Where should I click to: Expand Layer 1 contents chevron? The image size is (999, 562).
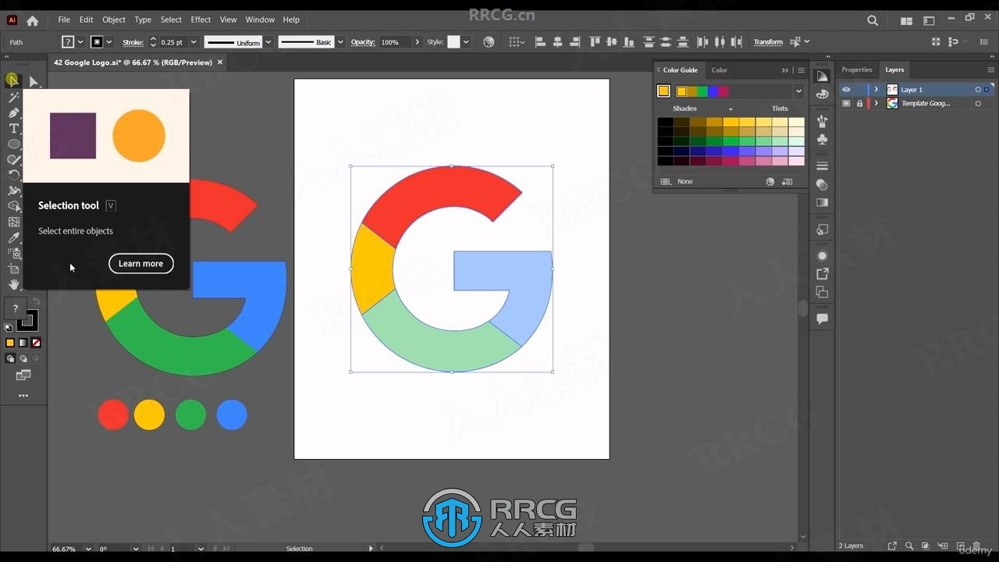(x=876, y=90)
